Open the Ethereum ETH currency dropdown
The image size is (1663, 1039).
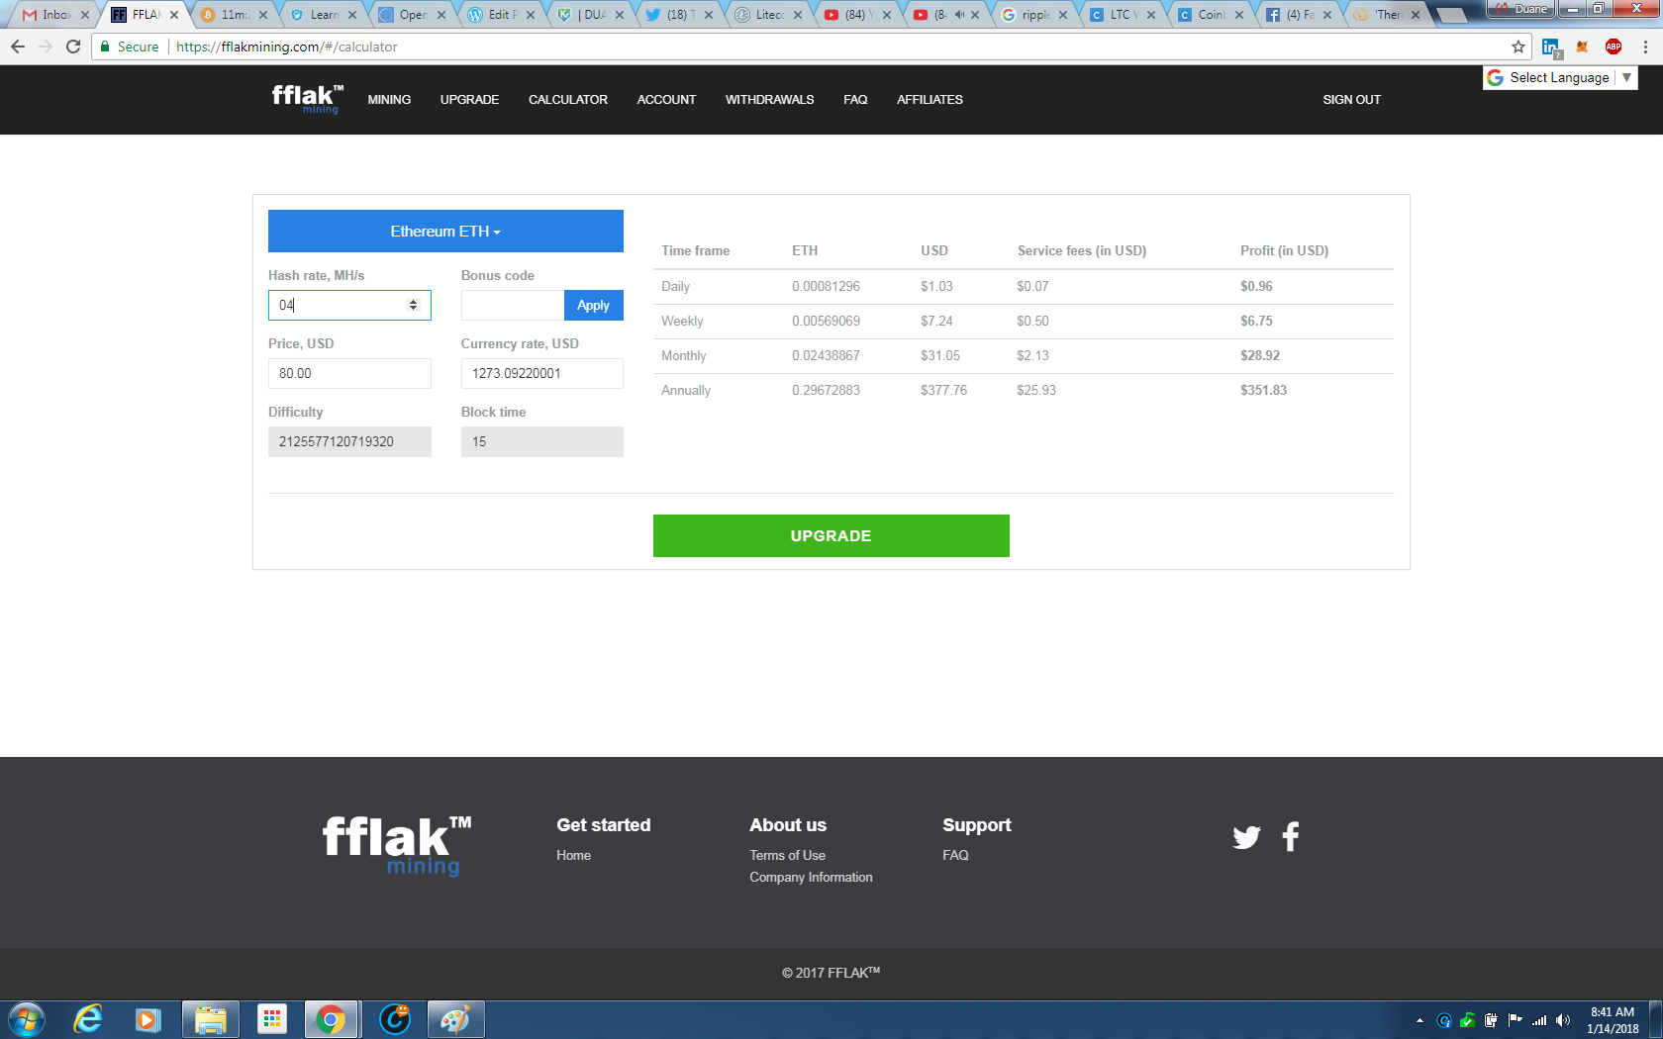(445, 231)
